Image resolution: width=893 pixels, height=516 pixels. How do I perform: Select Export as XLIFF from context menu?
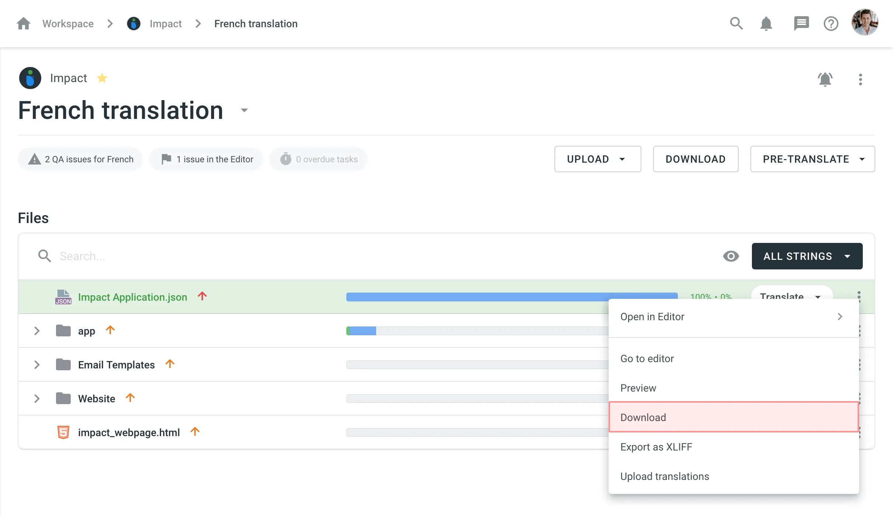(656, 446)
